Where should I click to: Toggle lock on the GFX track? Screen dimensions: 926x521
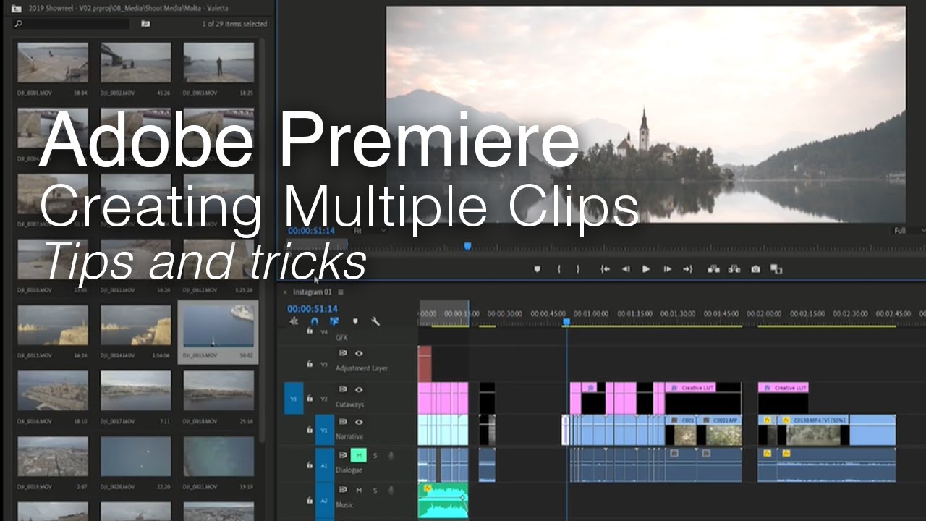point(309,330)
